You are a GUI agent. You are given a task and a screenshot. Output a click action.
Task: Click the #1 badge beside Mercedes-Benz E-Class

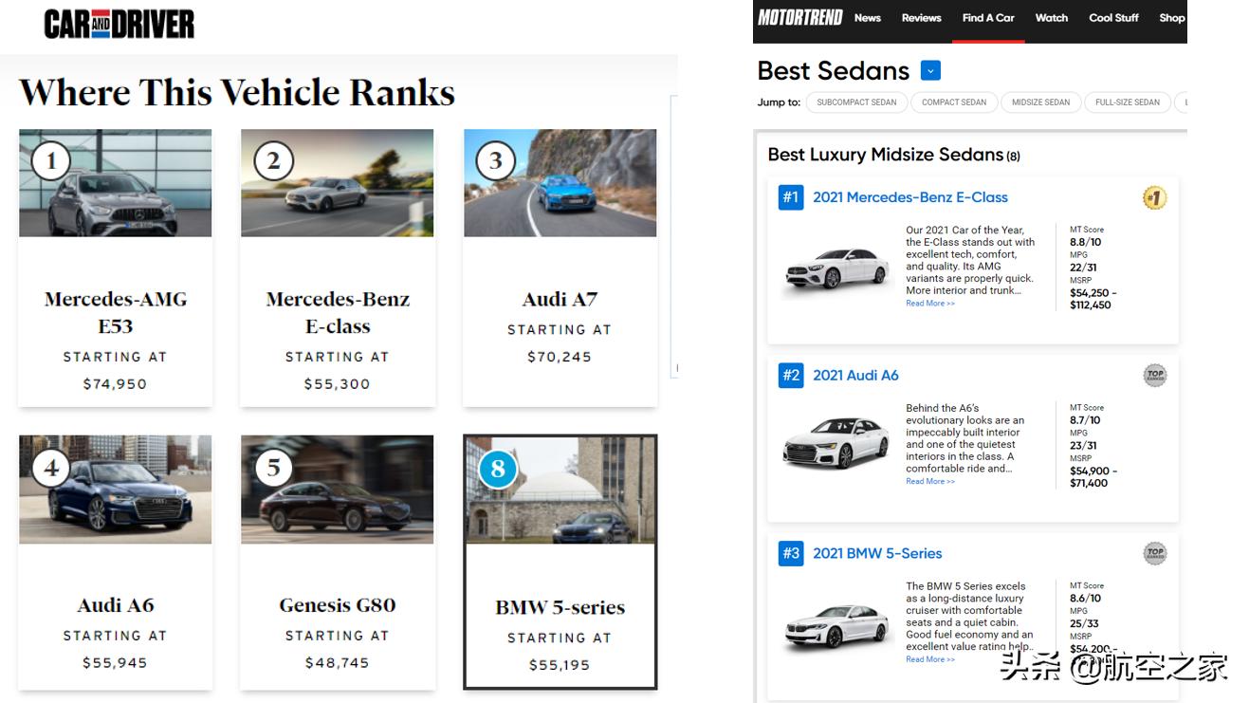(791, 197)
